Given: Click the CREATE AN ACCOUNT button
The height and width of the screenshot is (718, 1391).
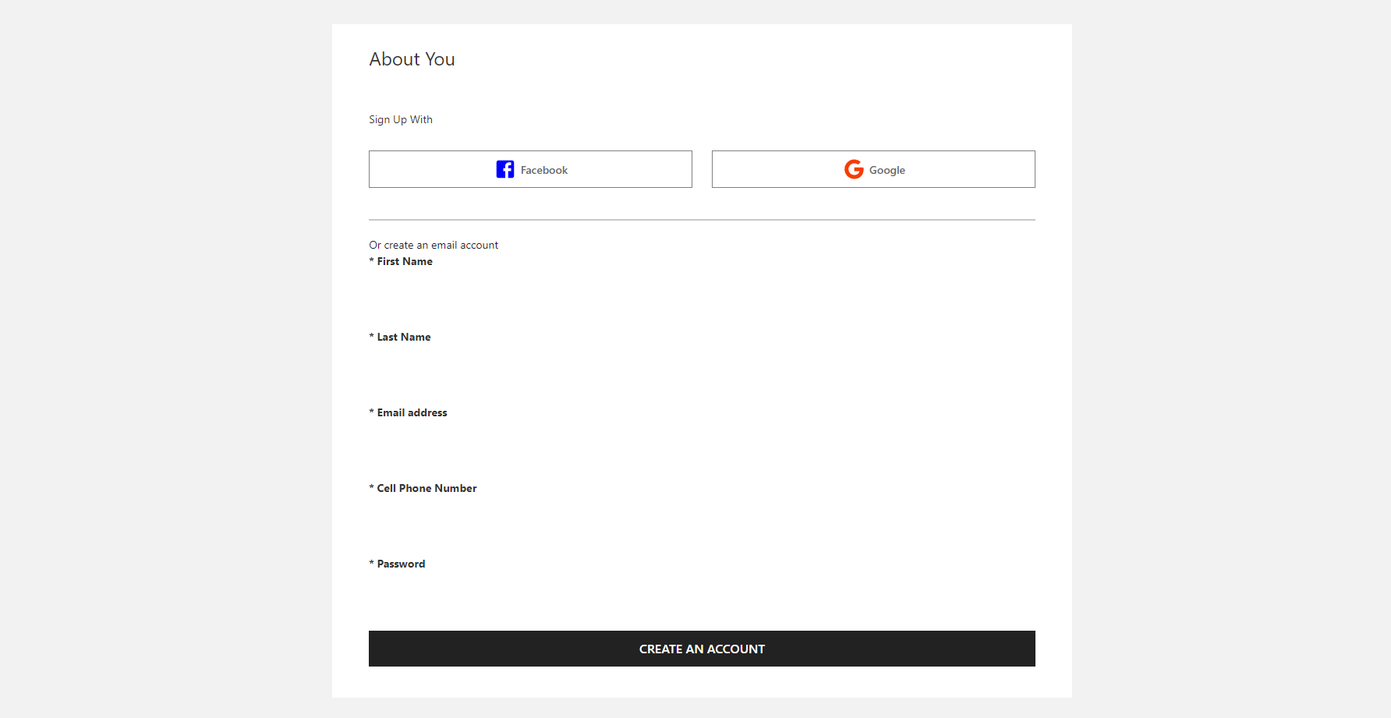Looking at the screenshot, I should 702,649.
